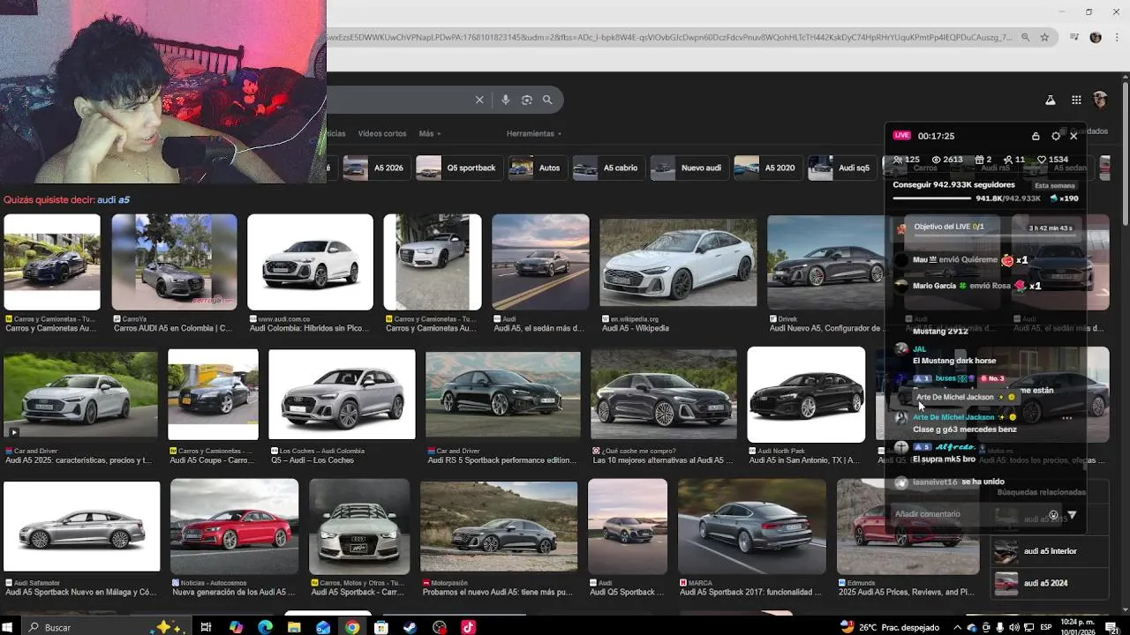This screenshot has height=635, width=1130.
Task: Toggle lock on the LIVE overlay
Action: point(1036,136)
